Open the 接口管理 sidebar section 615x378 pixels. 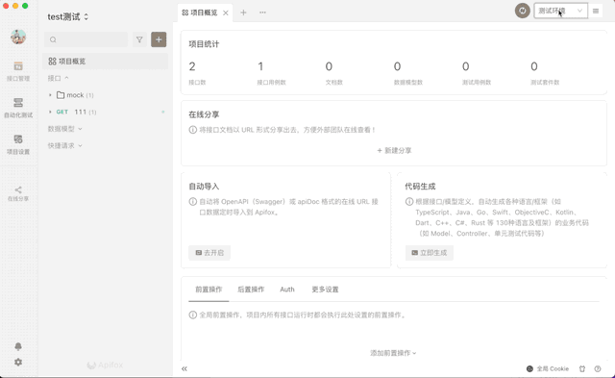[x=18, y=71]
